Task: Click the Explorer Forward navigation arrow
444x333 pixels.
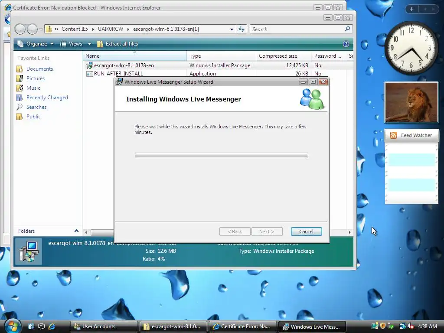Action: (x=32, y=29)
